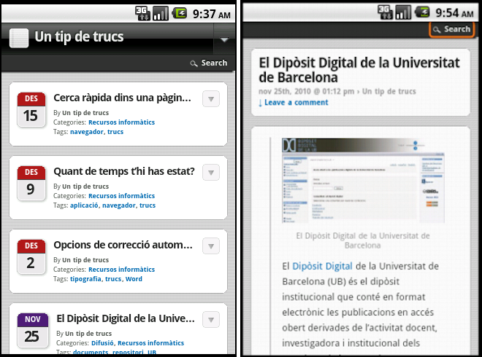Image resolution: width=482 pixels, height=357 pixels.
Task: Click Search in the left screen bar
Action: click(x=208, y=63)
